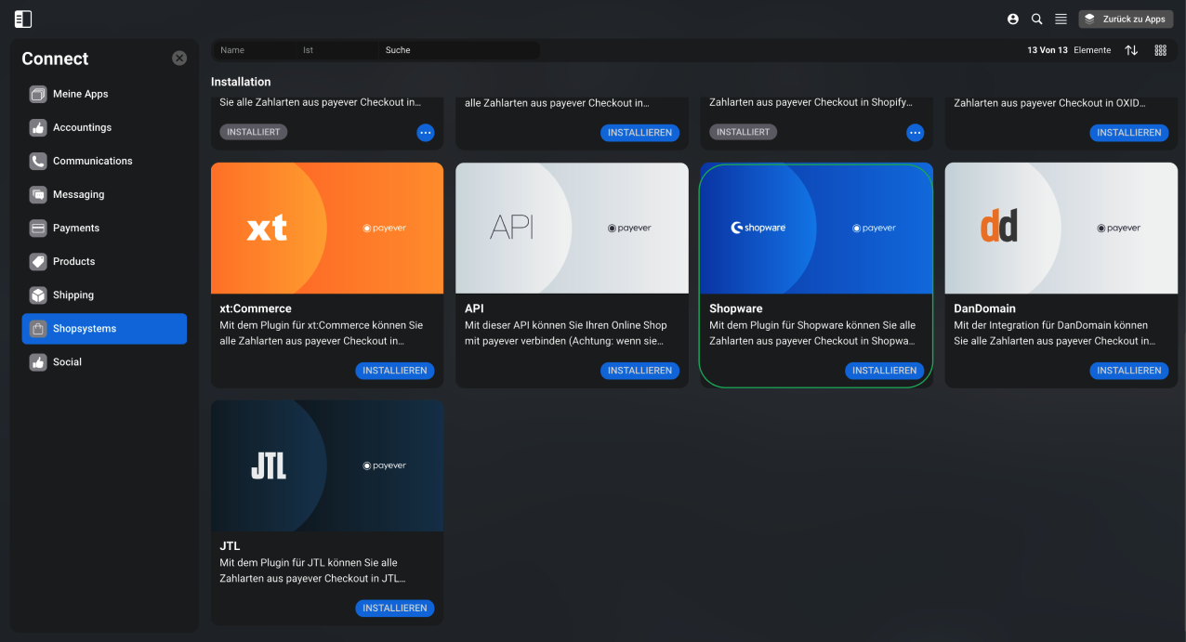Click INSTALLIERT badge on the Shopify card
This screenshot has width=1186, height=642.
743,132
